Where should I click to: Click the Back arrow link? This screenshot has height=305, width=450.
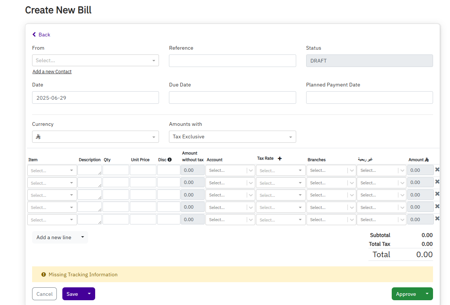click(41, 35)
